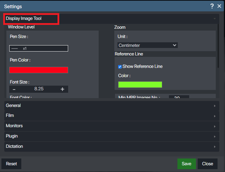Viewport: 225px width, 172px height.
Task: Open the Dictation settings section
Action: pyautogui.click(x=110, y=146)
